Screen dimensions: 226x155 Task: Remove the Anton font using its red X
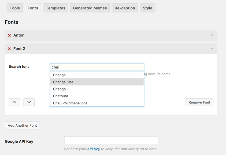tap(10, 35)
